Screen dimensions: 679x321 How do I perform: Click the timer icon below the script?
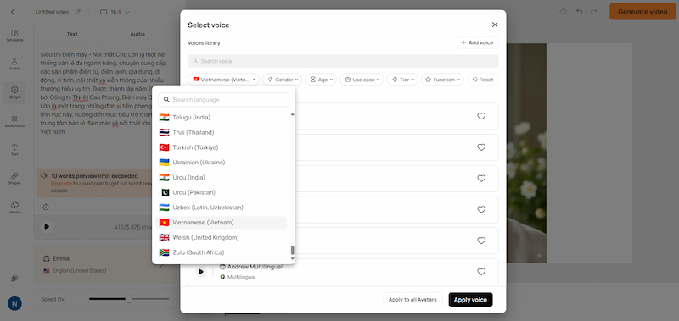point(46,207)
